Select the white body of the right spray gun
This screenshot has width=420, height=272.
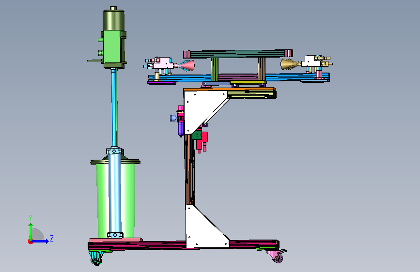coord(311,61)
